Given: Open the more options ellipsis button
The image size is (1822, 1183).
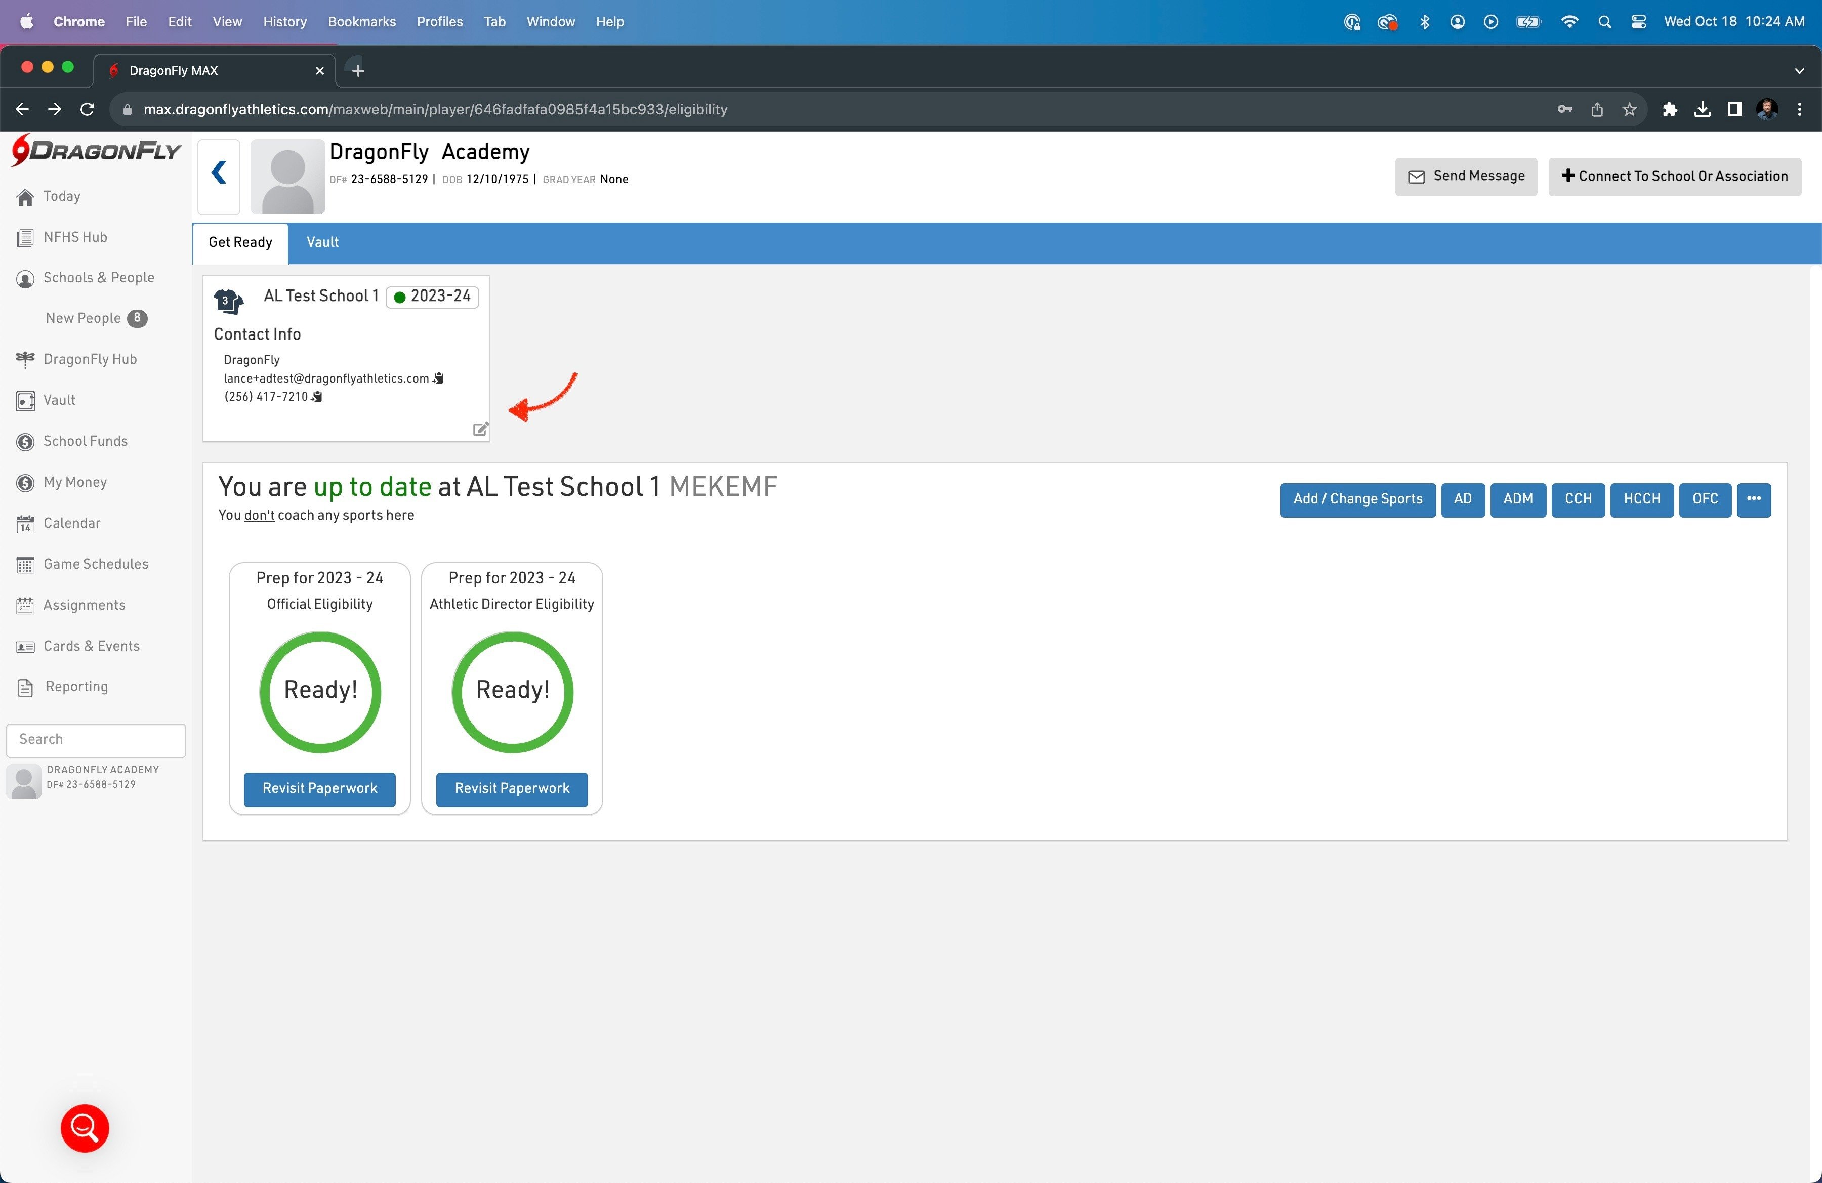Looking at the screenshot, I should pyautogui.click(x=1753, y=499).
